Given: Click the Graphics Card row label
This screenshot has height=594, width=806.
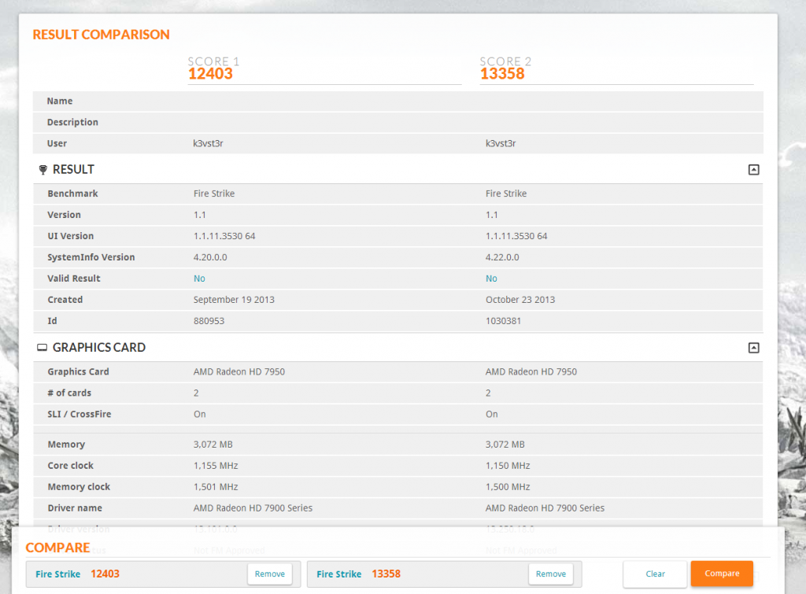Looking at the screenshot, I should point(78,372).
